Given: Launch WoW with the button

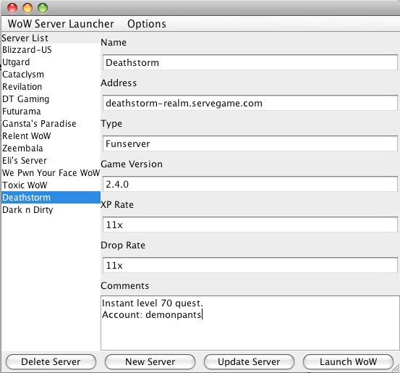Looking at the screenshot, I should click(x=348, y=361).
